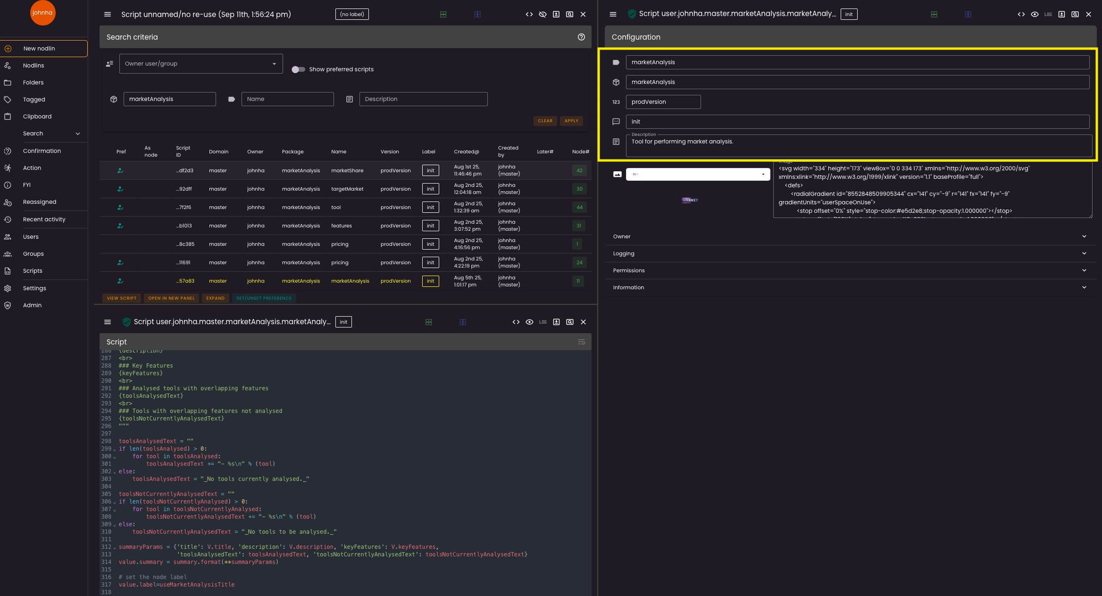Open Recent activity in the sidebar

(44, 219)
